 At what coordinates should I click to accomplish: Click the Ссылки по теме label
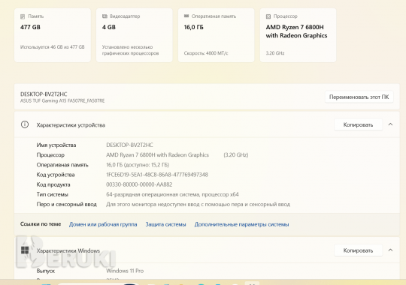[x=41, y=224]
